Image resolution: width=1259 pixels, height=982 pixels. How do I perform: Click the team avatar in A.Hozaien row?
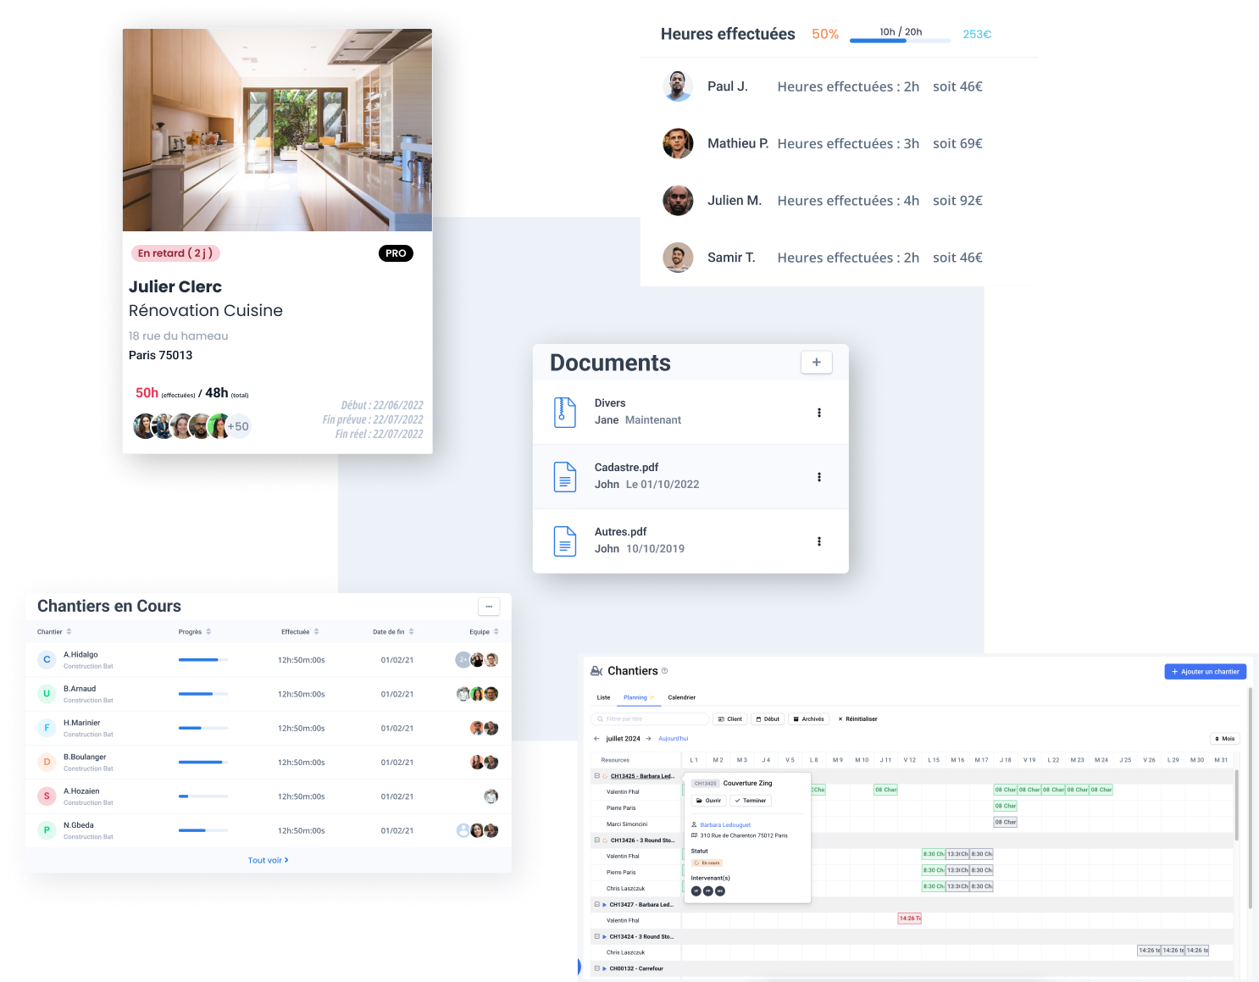click(491, 796)
